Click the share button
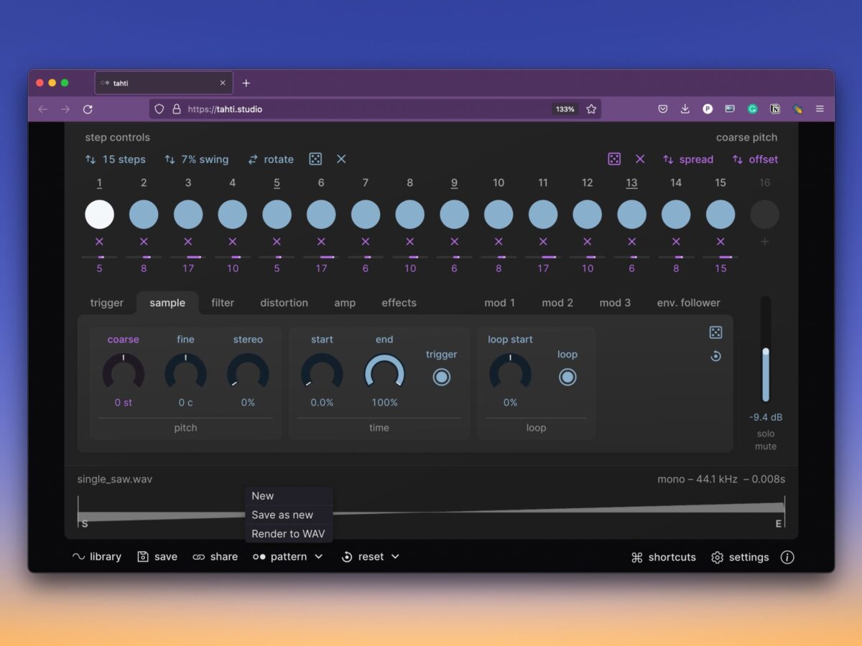The width and height of the screenshot is (862, 646). pos(215,557)
